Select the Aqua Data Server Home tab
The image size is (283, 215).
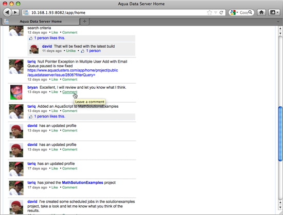tap(41, 22)
